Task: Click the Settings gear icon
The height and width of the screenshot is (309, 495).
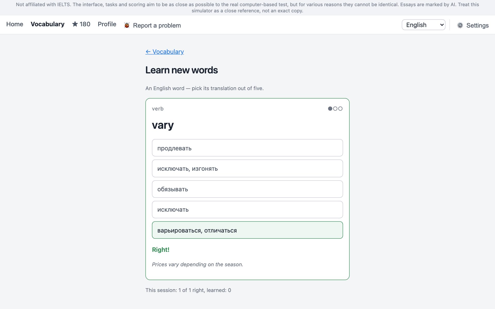Action: 460,25
